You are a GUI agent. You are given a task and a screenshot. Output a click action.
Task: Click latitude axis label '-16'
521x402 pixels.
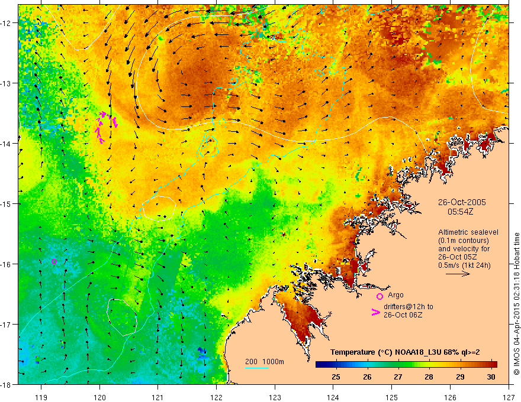(6, 264)
